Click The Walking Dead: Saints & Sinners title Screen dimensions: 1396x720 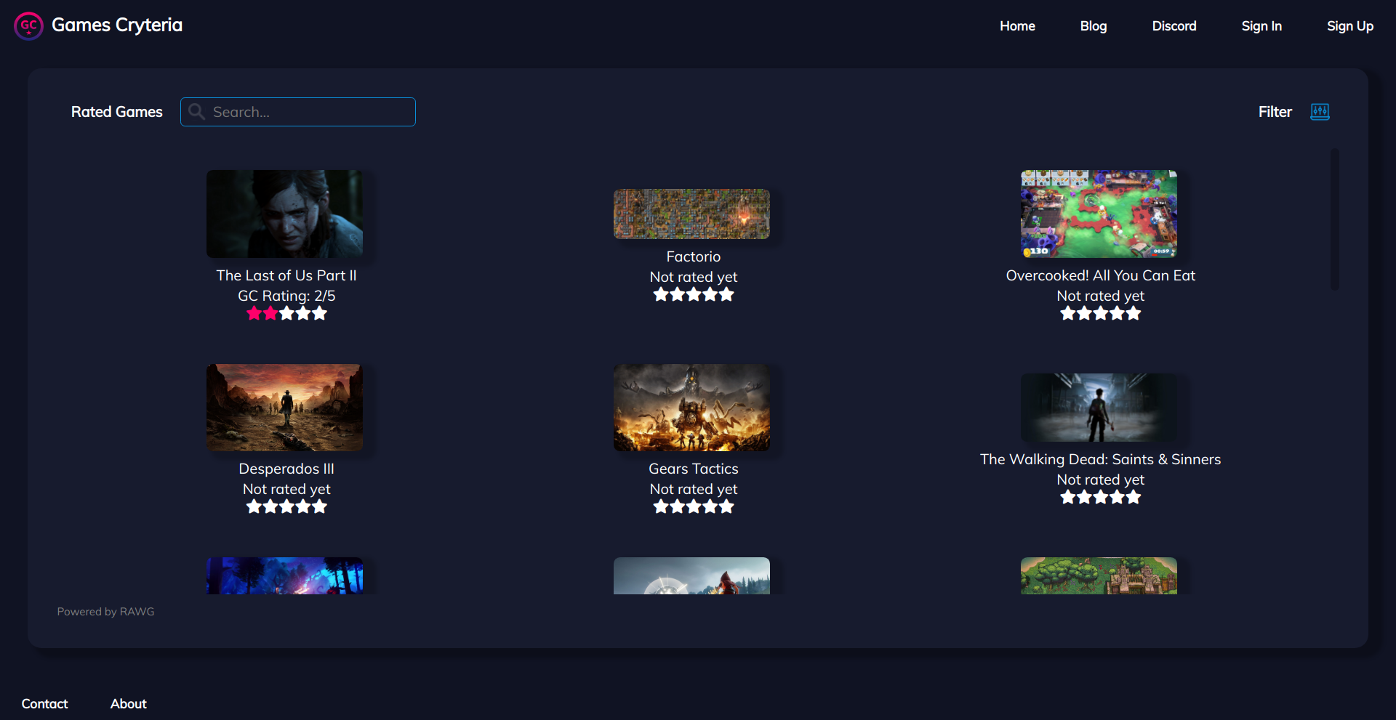point(1101,459)
